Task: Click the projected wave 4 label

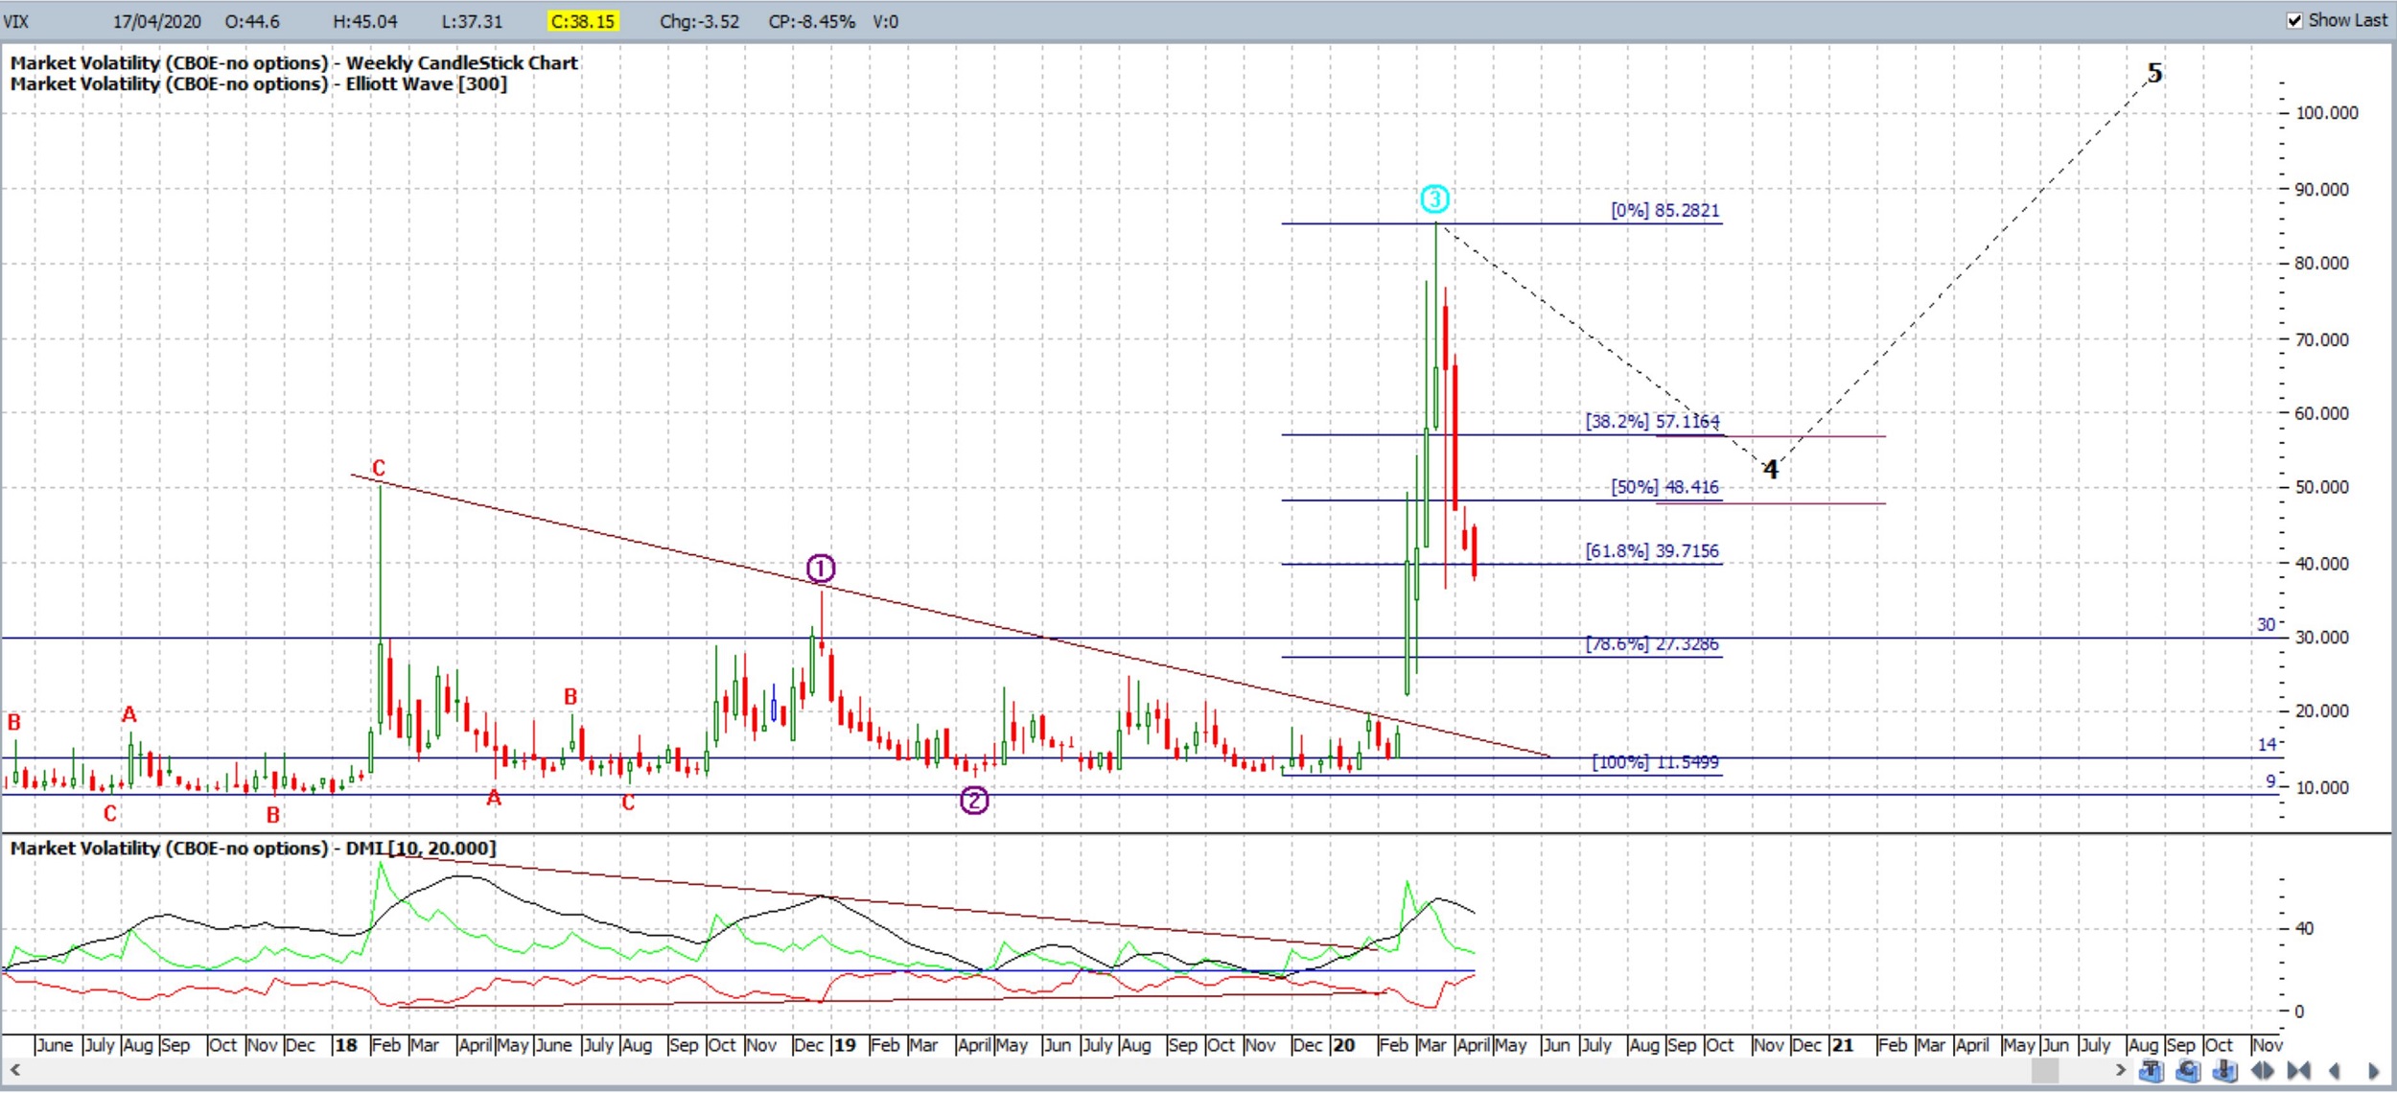Action: point(1771,469)
